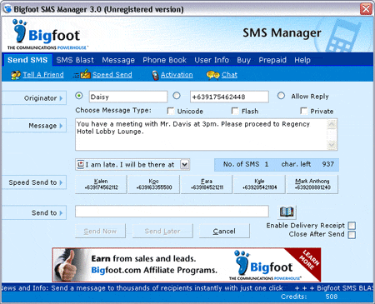Open the Message menu tab
The image size is (375, 304).
click(118, 60)
